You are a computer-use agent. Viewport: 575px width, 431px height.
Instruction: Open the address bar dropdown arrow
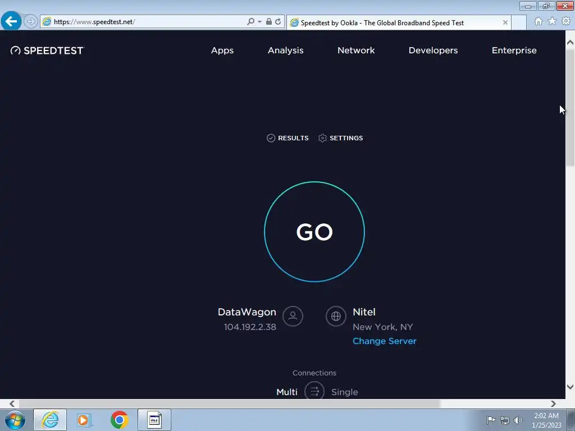(x=259, y=22)
